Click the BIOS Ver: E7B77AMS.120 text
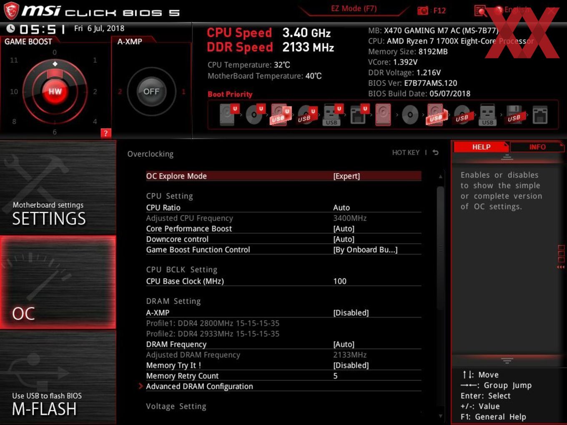 tap(412, 83)
